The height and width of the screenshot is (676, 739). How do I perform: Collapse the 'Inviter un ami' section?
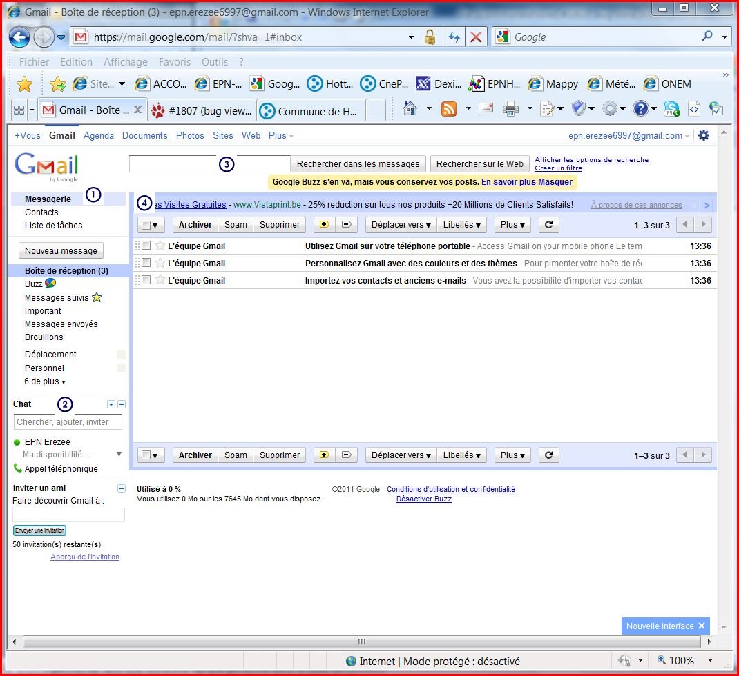122,488
